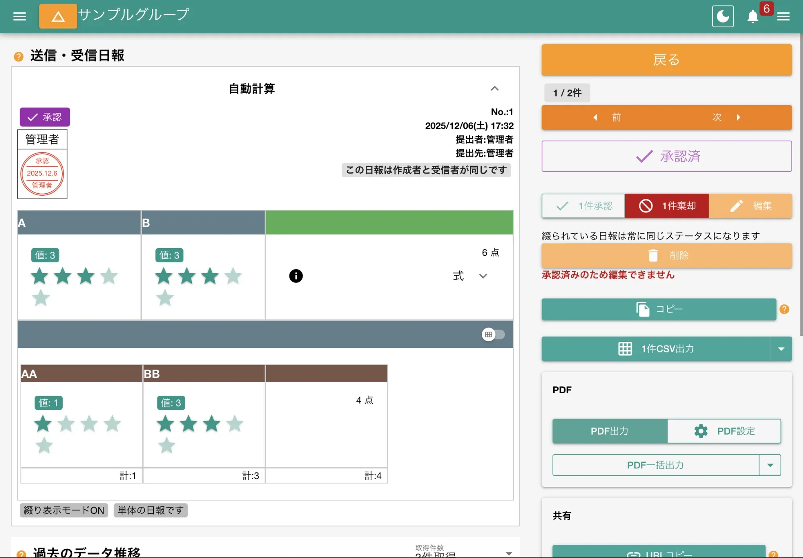The image size is (803, 558).
Task: Select the PDF出力 tab
Action: [x=609, y=431]
